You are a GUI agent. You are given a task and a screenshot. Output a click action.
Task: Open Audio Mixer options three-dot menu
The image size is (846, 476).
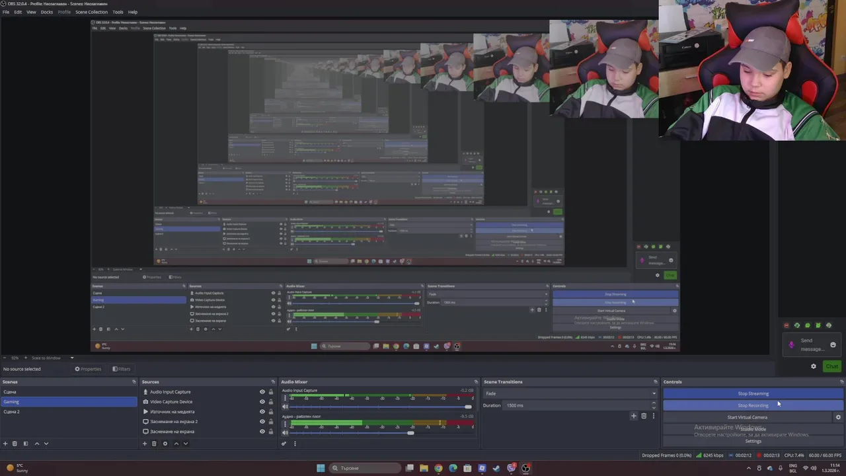[x=295, y=444]
